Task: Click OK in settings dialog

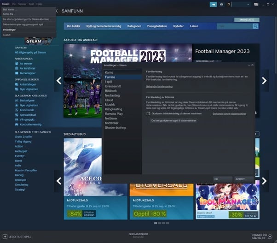Action: [223, 179]
